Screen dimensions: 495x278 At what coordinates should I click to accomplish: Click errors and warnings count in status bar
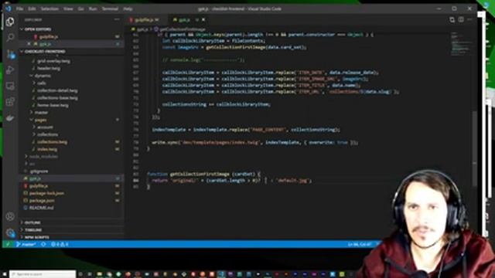click(x=60, y=244)
